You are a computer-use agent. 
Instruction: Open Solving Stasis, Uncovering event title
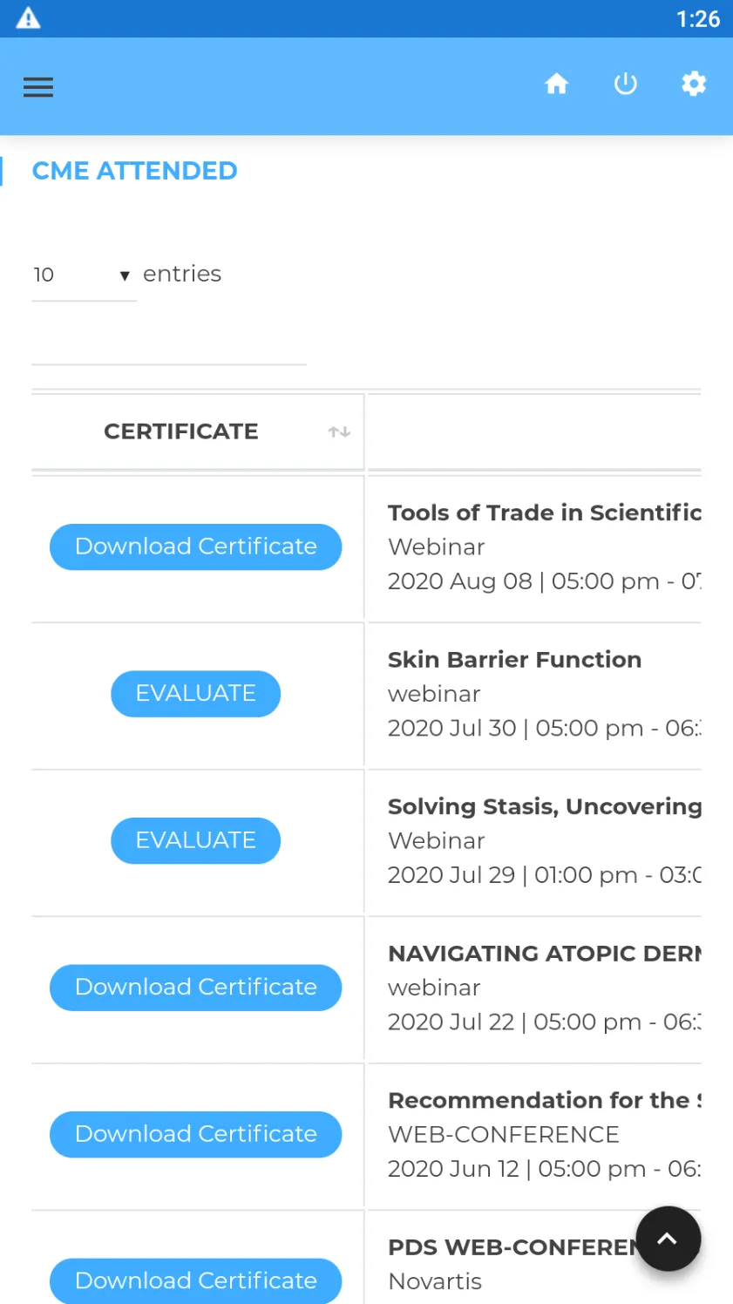tap(544, 807)
